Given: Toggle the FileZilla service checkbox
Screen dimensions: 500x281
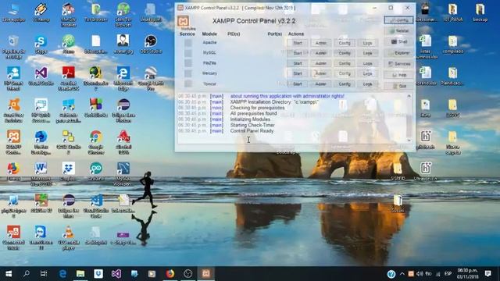Looking at the screenshot, I should pos(188,63).
